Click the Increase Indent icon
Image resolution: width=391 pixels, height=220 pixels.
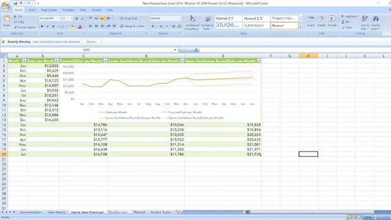114,26
